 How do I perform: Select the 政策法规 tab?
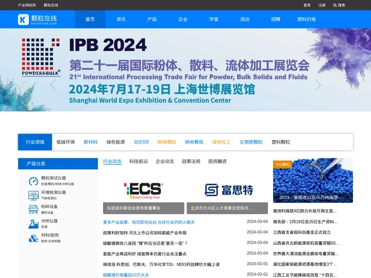point(191,162)
